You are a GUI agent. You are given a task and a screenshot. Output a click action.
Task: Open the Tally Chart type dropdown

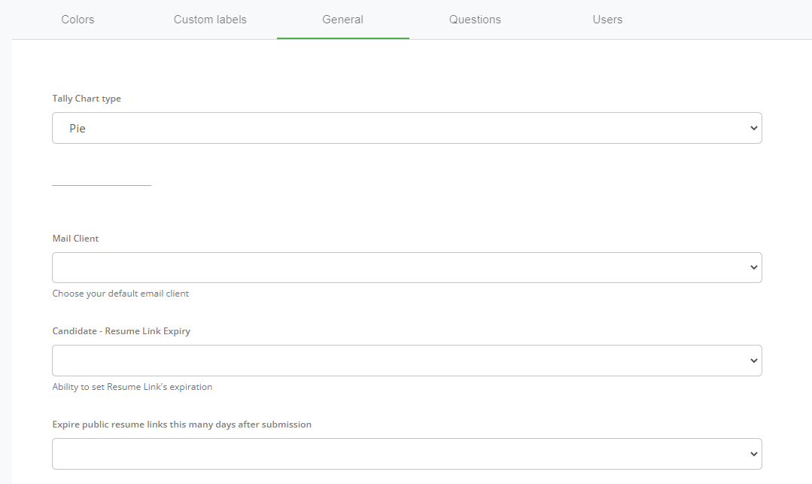point(407,128)
